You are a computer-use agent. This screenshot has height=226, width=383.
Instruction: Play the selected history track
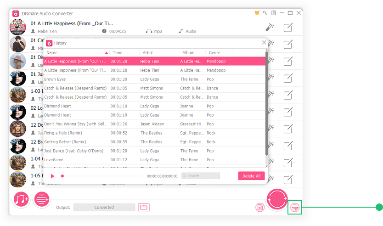coord(52,176)
